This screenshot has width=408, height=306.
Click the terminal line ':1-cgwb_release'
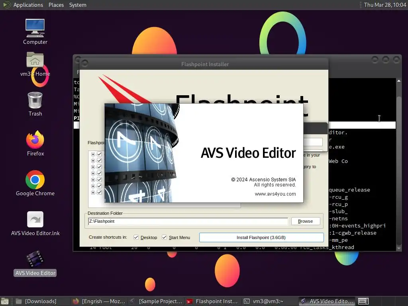pos(353,233)
